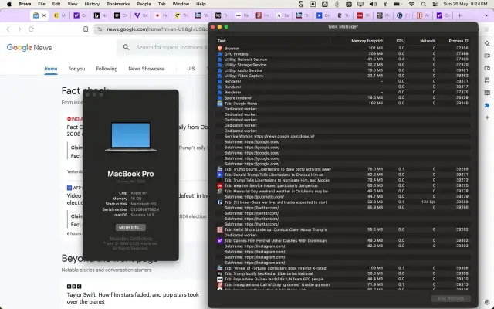Image resolution: width=494 pixels, height=309 pixels.
Task: Open the Window menu
Action: click(181, 4)
